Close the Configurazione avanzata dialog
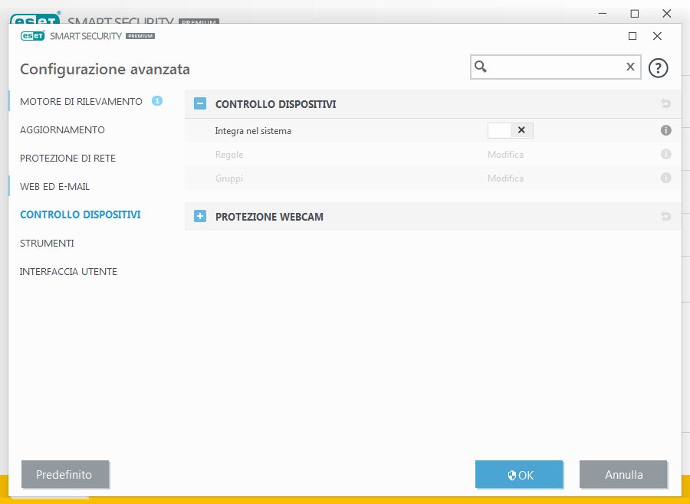The image size is (690, 504). tap(657, 36)
